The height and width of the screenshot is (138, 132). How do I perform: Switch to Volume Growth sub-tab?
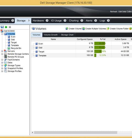[51, 35]
